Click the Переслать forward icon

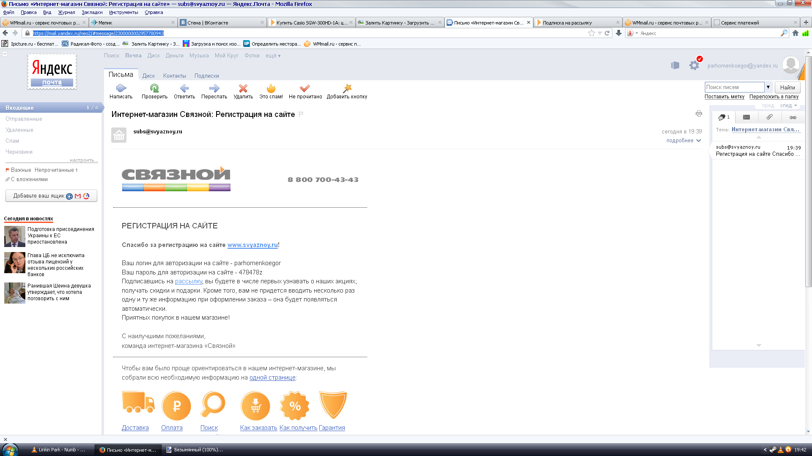point(214,88)
